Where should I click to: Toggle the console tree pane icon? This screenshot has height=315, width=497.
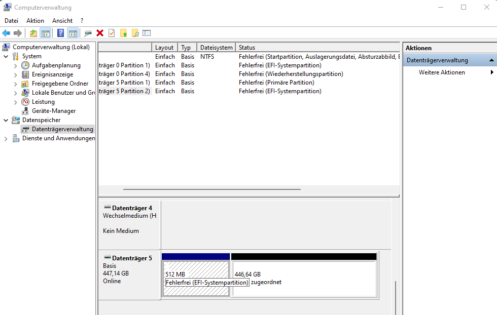[x=45, y=33]
